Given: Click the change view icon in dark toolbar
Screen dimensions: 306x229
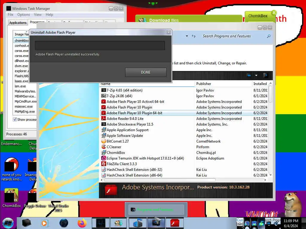Looking at the screenshot, I should pos(249,75).
